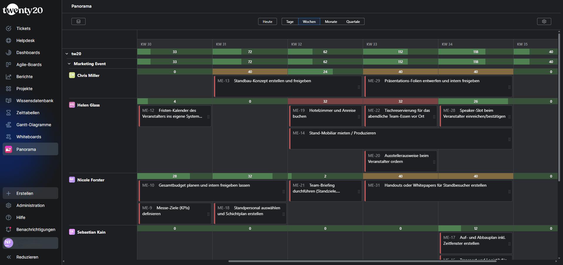Open ticket ME-18 Standpersonal auswählen

click(250, 213)
